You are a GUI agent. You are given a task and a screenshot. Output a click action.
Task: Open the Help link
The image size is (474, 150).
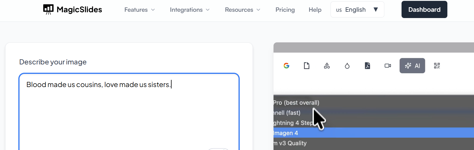pyautogui.click(x=315, y=10)
